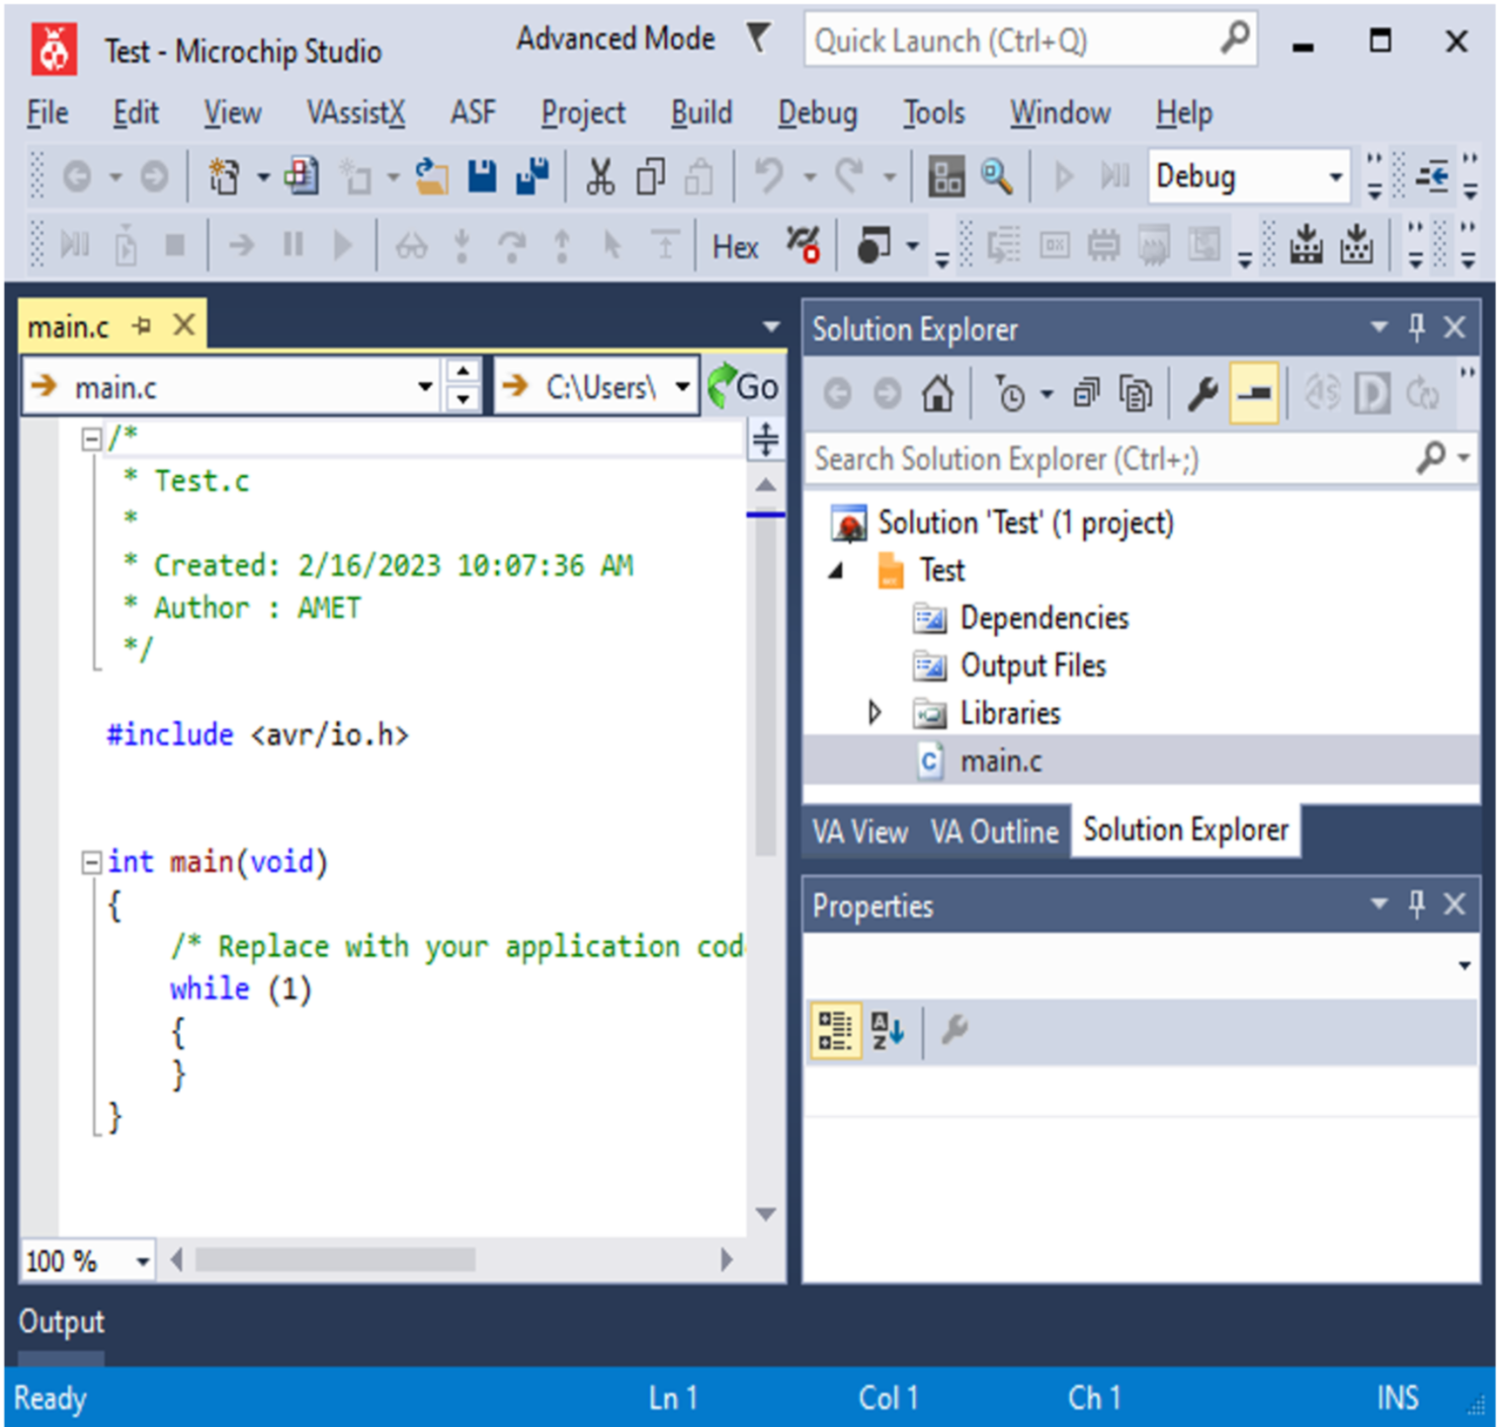Close the Solution Explorer panel
The width and height of the screenshot is (1502, 1427).
pyautogui.click(x=1455, y=327)
